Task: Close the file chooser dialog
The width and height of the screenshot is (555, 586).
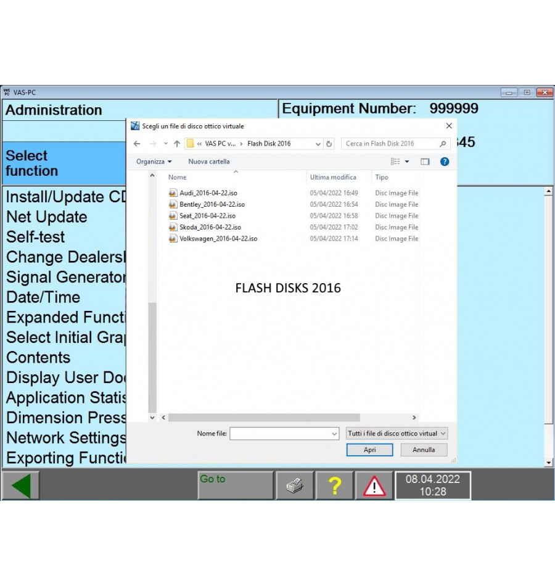Action: pyautogui.click(x=449, y=126)
